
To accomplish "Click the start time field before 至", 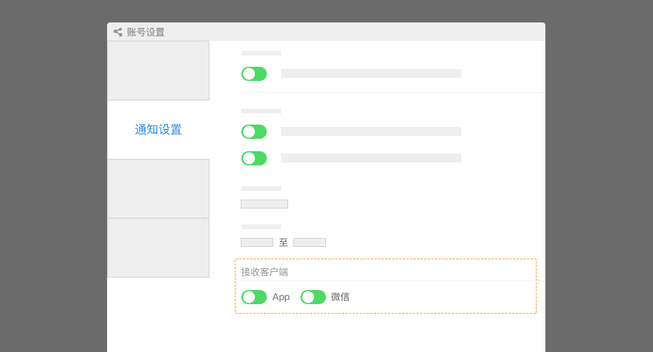I will click(x=257, y=243).
